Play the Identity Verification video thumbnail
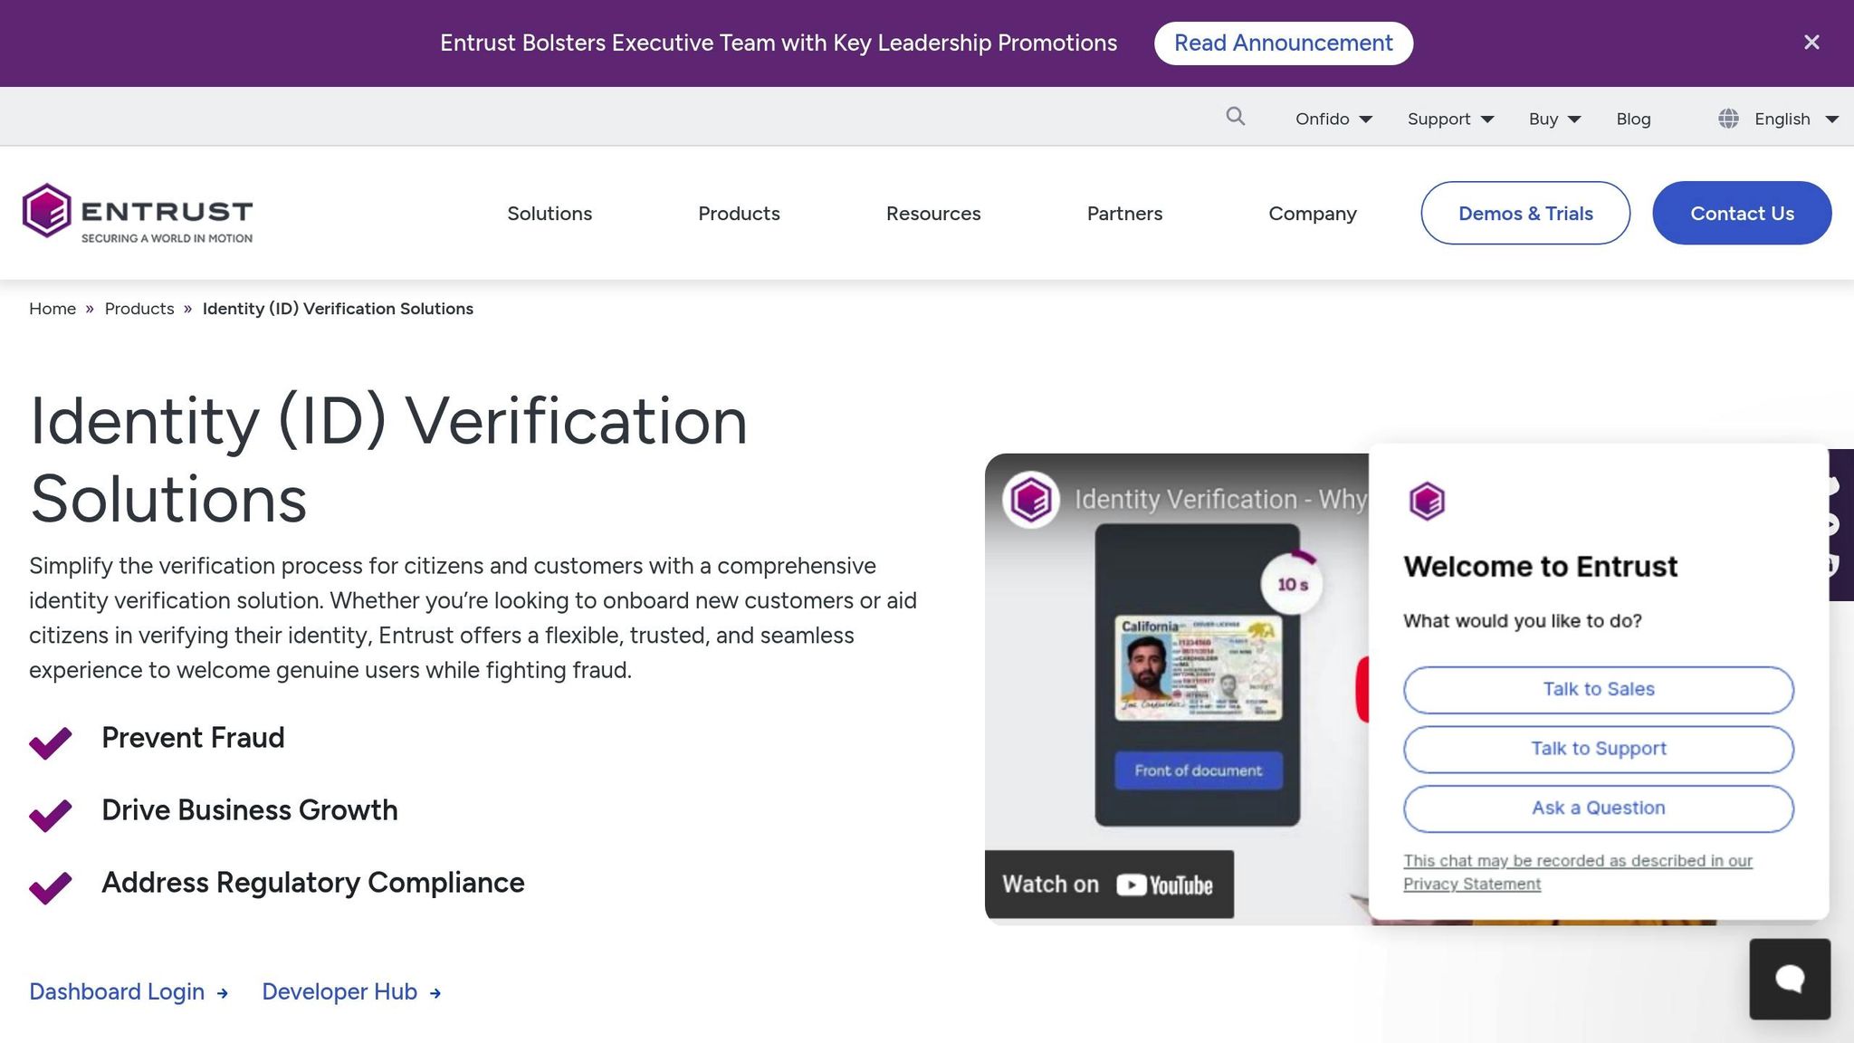This screenshot has height=1043, width=1854. click(1177, 688)
